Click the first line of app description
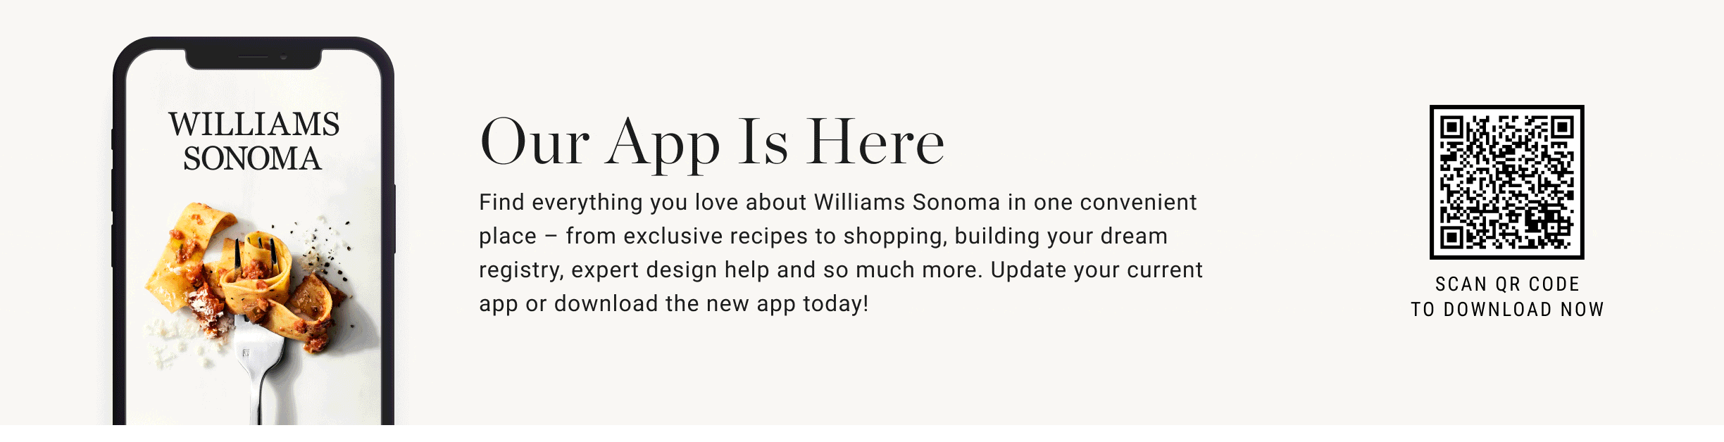Viewport: 1724px width, 442px height. click(837, 203)
